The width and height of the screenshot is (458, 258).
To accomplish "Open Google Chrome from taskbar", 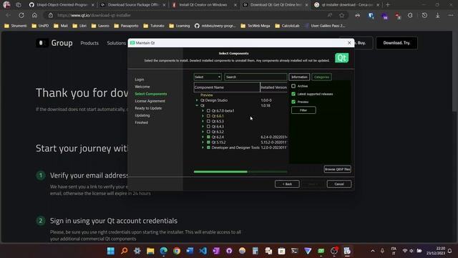I will [177, 251].
